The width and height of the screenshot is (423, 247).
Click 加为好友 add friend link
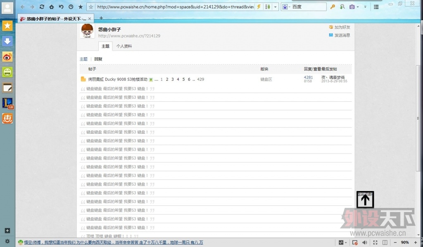tap(340, 27)
